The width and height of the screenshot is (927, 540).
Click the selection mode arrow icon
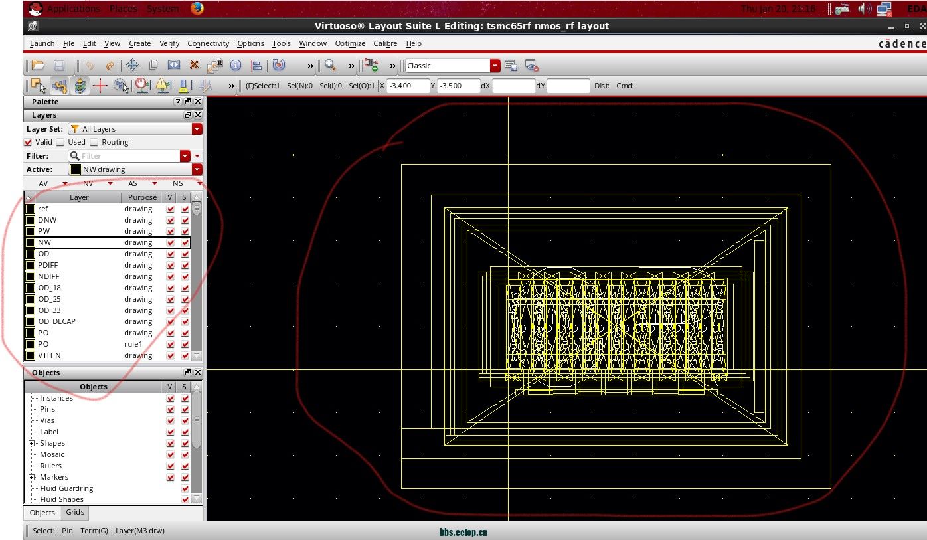(x=39, y=85)
